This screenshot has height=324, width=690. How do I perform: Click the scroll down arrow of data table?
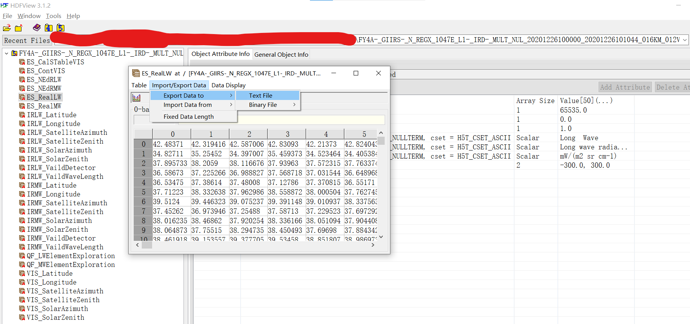tap(381, 237)
